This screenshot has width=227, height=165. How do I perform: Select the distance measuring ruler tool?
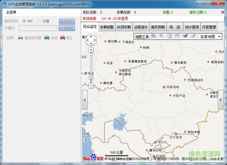pos(177,36)
